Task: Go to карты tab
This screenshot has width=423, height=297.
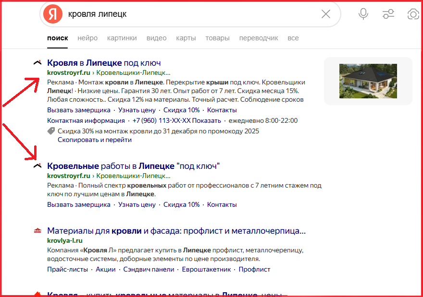Action: click(x=186, y=38)
